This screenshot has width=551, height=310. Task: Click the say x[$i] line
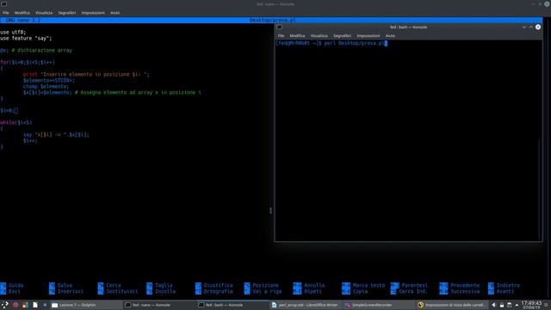click(56, 134)
